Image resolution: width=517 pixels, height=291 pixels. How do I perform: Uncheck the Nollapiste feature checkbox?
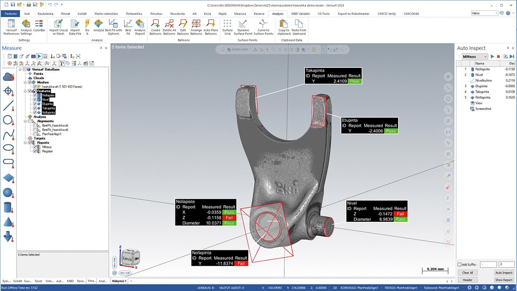(x=34, y=95)
